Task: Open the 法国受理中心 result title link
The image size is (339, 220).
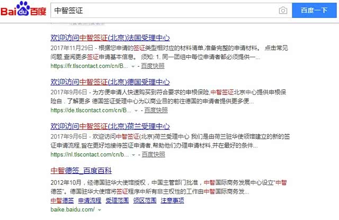Action: pos(110,38)
